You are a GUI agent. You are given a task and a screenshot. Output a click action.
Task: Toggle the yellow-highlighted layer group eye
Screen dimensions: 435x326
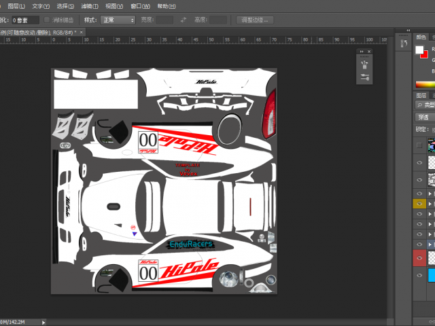point(419,204)
